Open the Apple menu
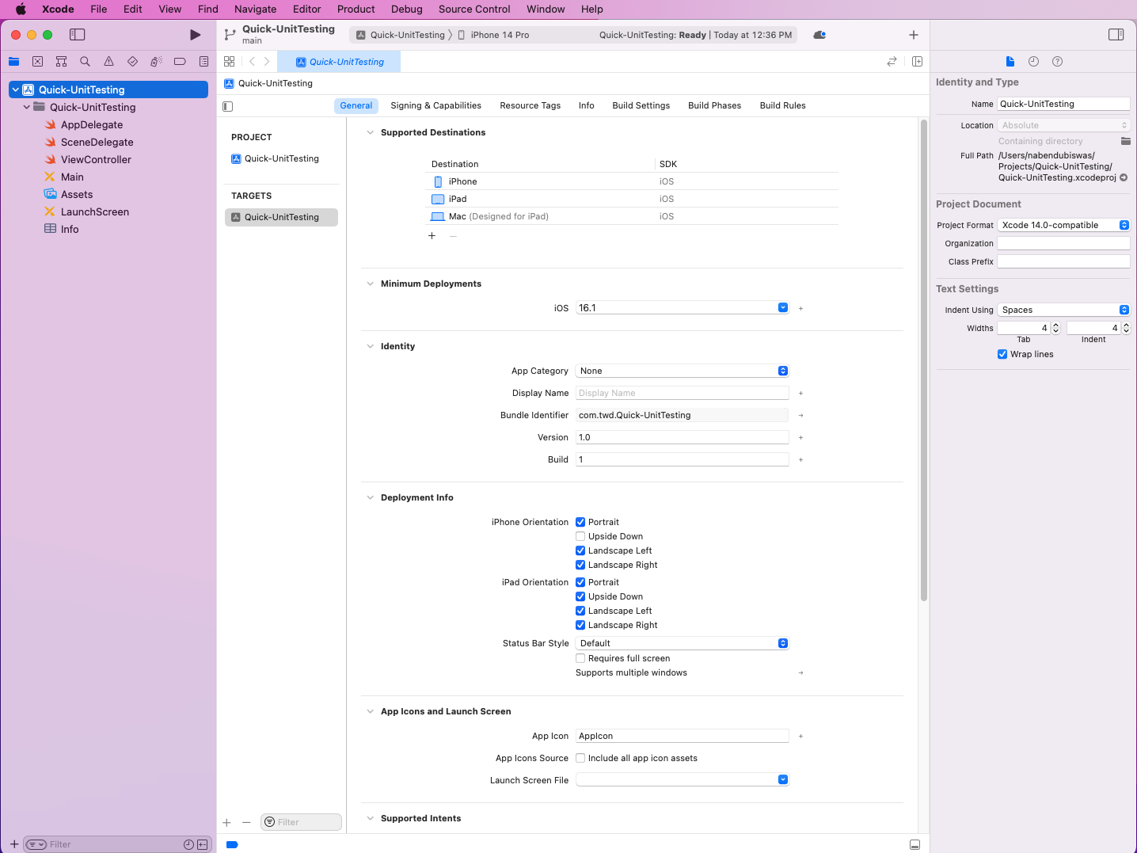Screen dimensions: 1137x853 21,10
